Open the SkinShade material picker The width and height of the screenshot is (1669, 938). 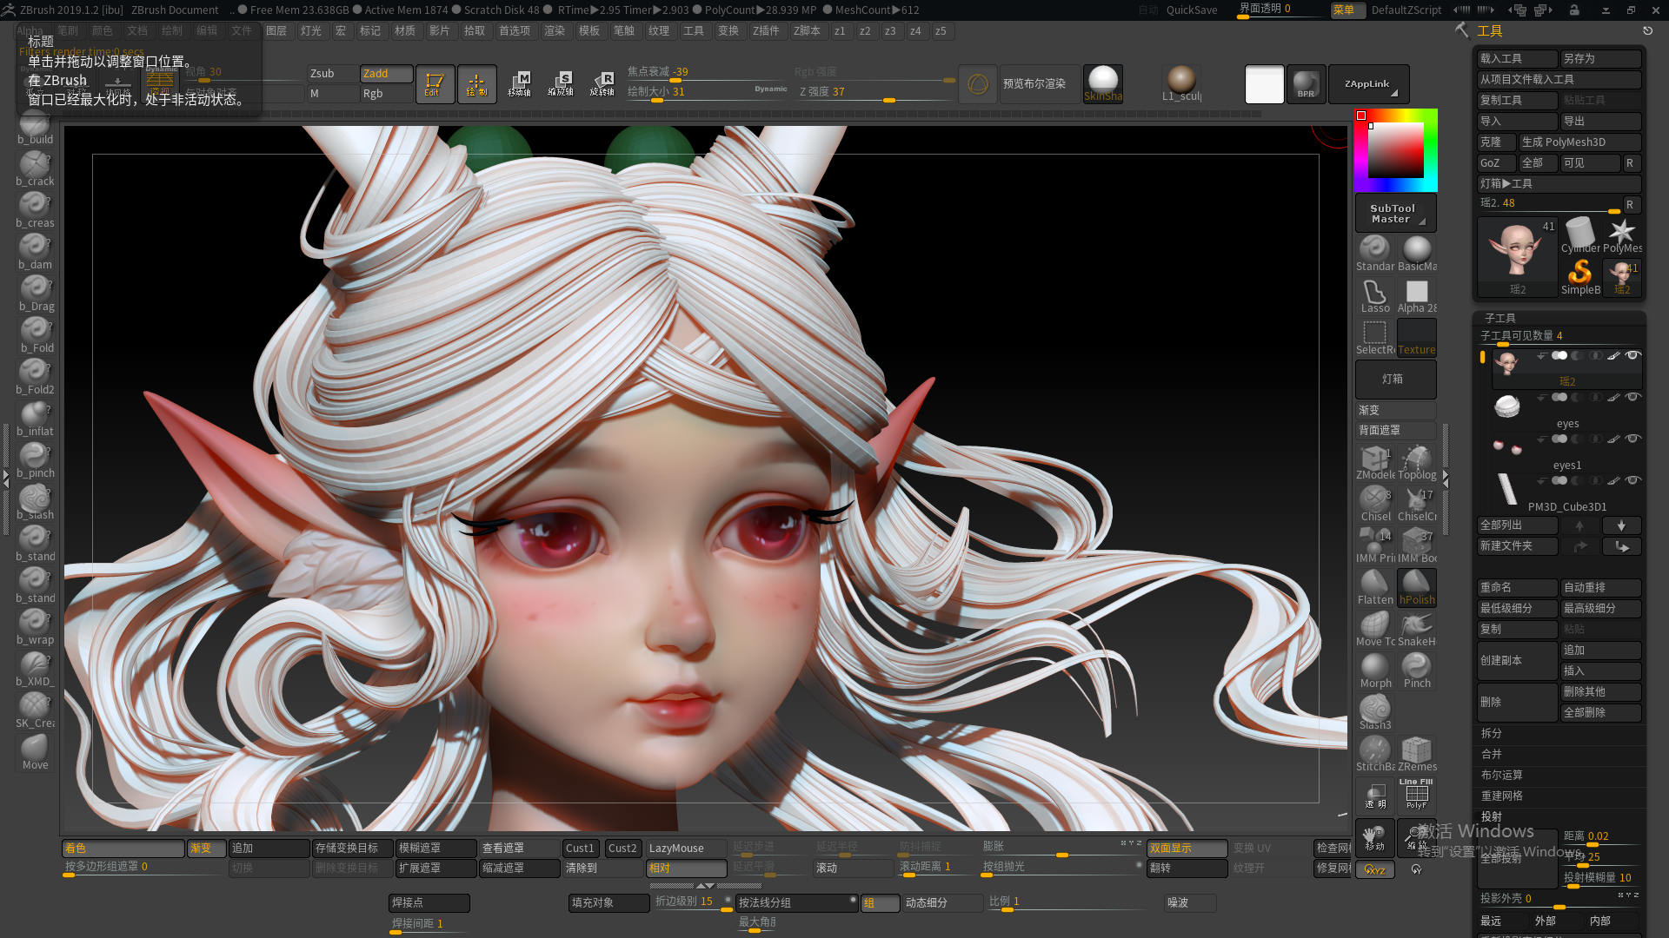tap(1103, 84)
